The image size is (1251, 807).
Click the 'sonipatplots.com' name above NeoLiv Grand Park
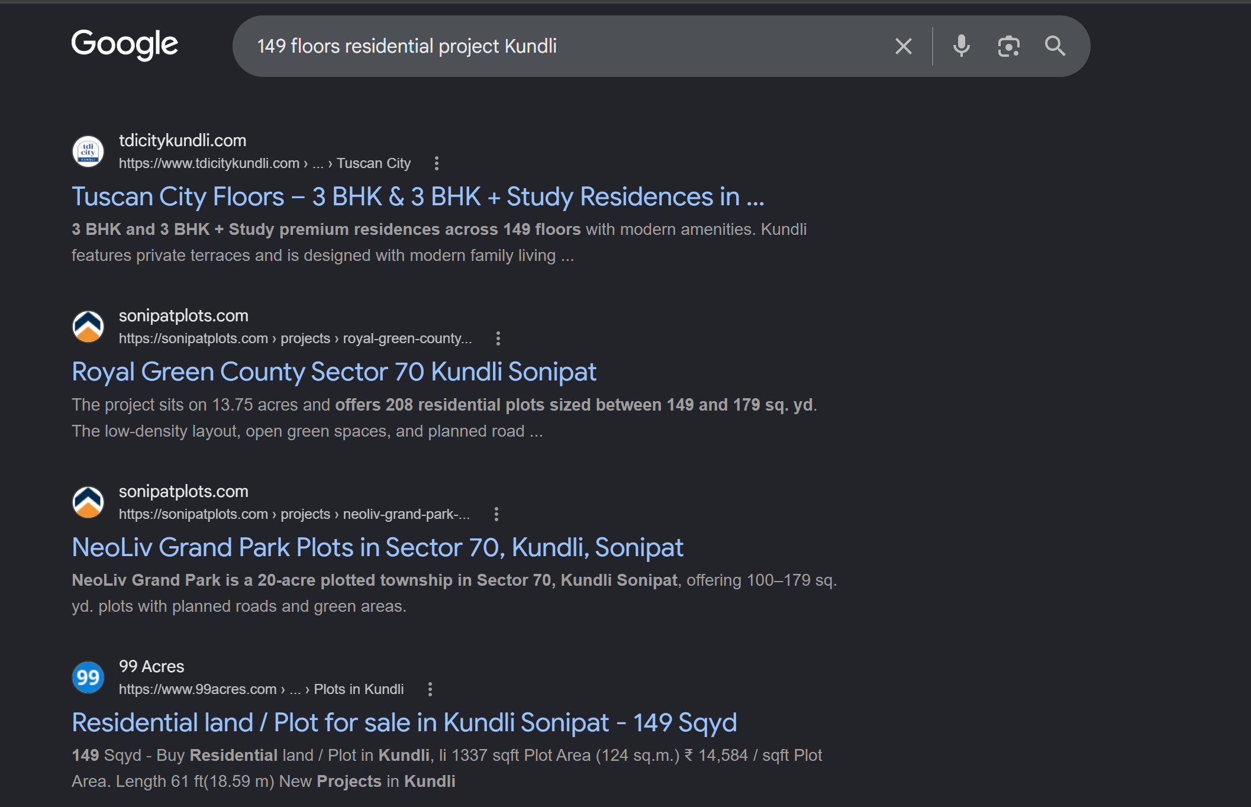click(183, 492)
